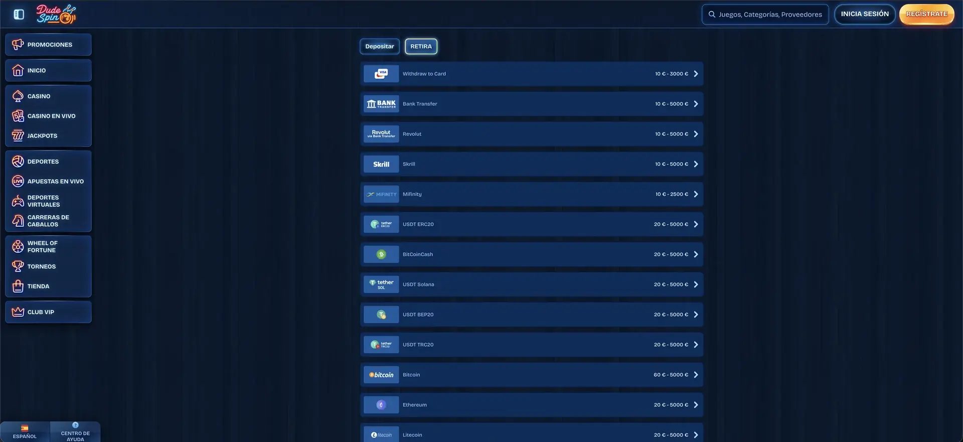Expand the Skrill row chevron
The height and width of the screenshot is (442, 963).
click(696, 164)
